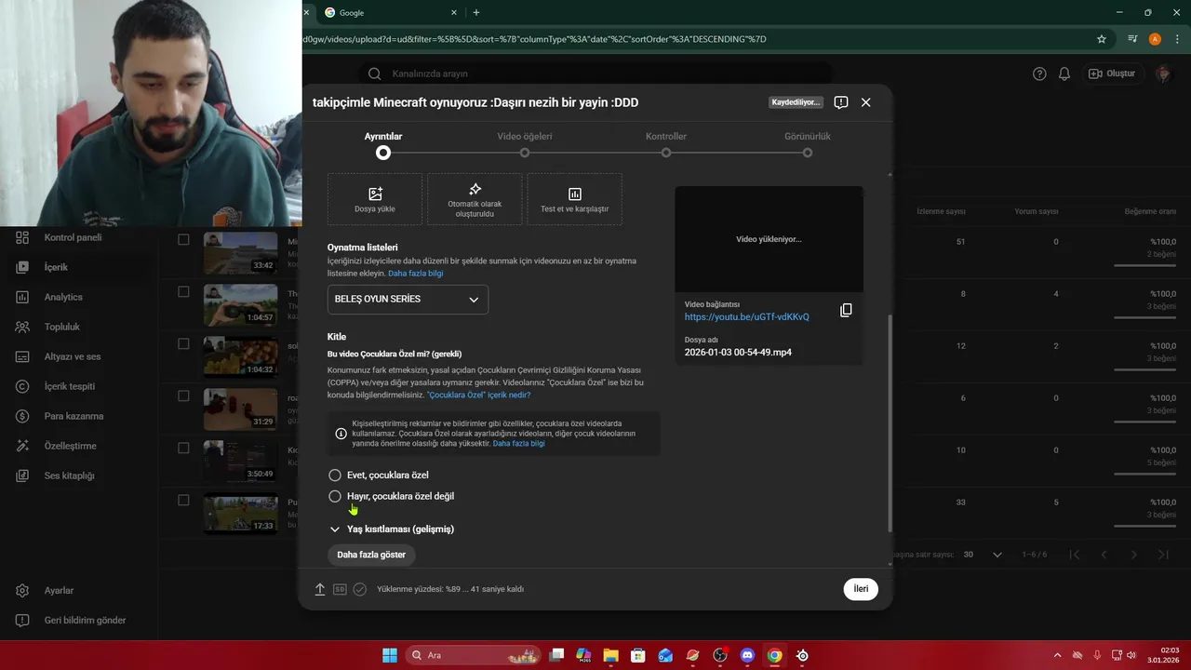This screenshot has height=670, width=1191.
Task: Tick the checkbox for the 1:04:32 video row
Action: click(x=183, y=343)
